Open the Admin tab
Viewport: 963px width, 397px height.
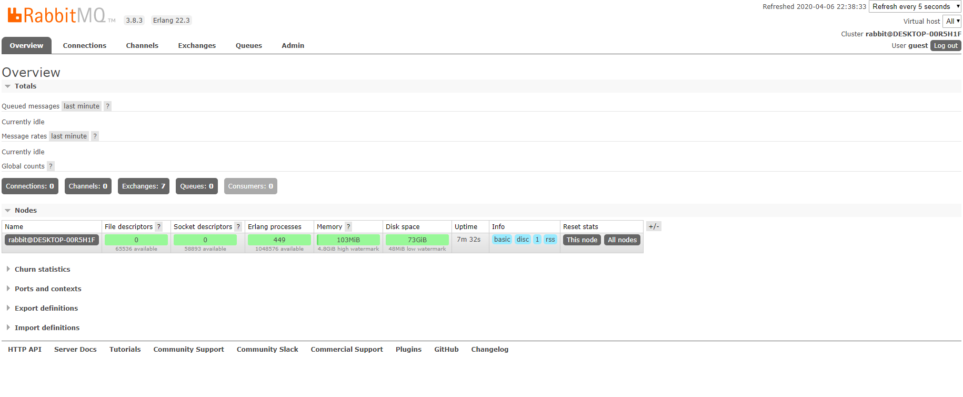click(x=293, y=46)
